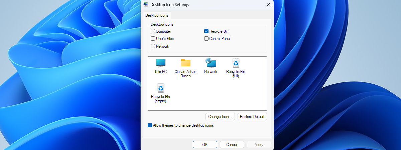This screenshot has width=401, height=150.
Task: Select the Recycle Bin (empty) icon
Action: 160,93
